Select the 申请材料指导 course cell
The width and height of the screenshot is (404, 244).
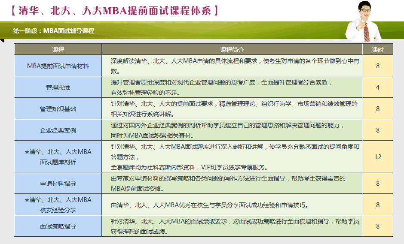point(58,183)
